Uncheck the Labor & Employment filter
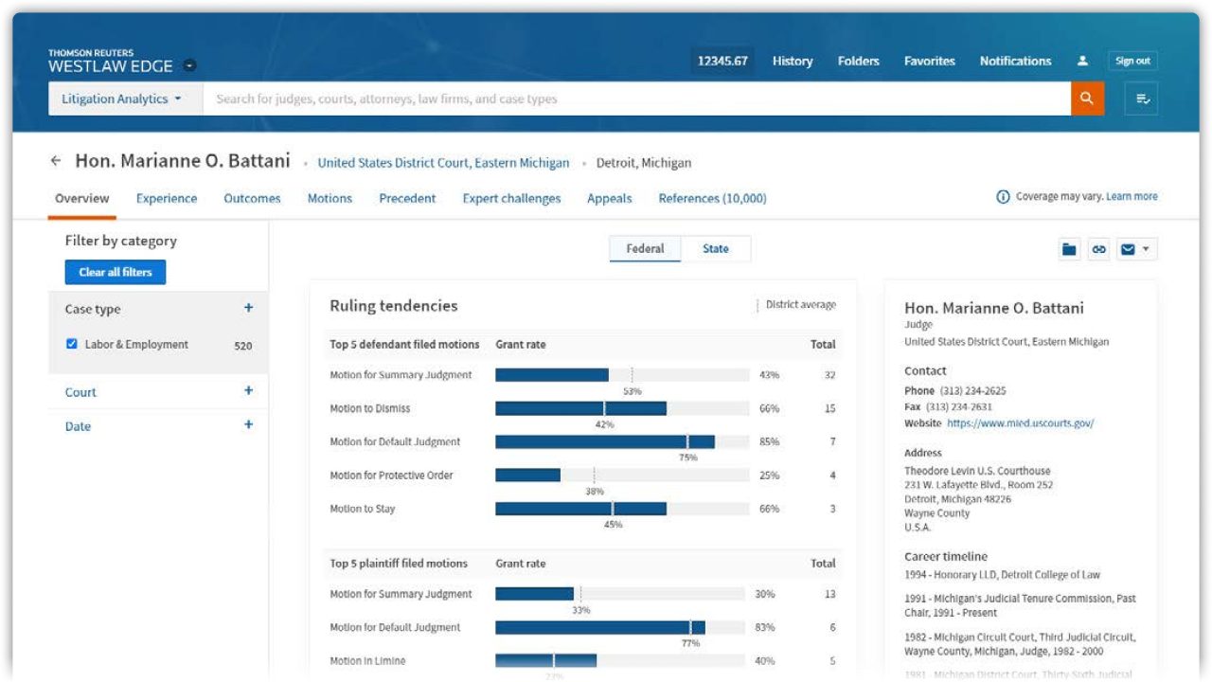This screenshot has width=1212, height=682. pyautogui.click(x=72, y=344)
